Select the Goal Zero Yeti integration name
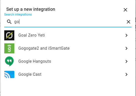The width and height of the screenshot is (136, 96). click(32, 35)
